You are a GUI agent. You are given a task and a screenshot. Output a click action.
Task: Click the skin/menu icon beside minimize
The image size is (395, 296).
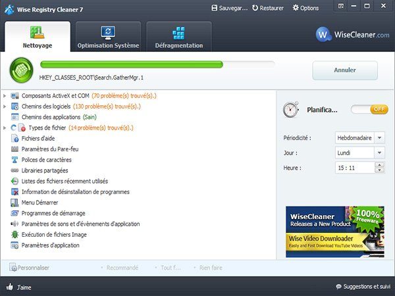point(340,6)
